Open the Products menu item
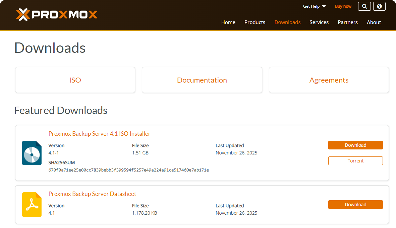The height and width of the screenshot is (228, 396). tap(254, 22)
